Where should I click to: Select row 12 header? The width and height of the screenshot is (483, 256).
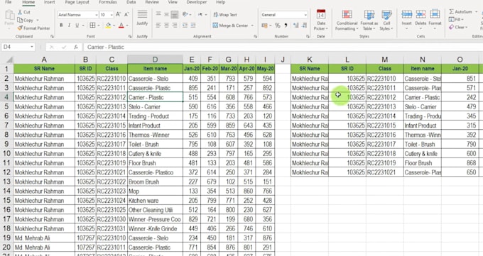pyautogui.click(x=6, y=172)
